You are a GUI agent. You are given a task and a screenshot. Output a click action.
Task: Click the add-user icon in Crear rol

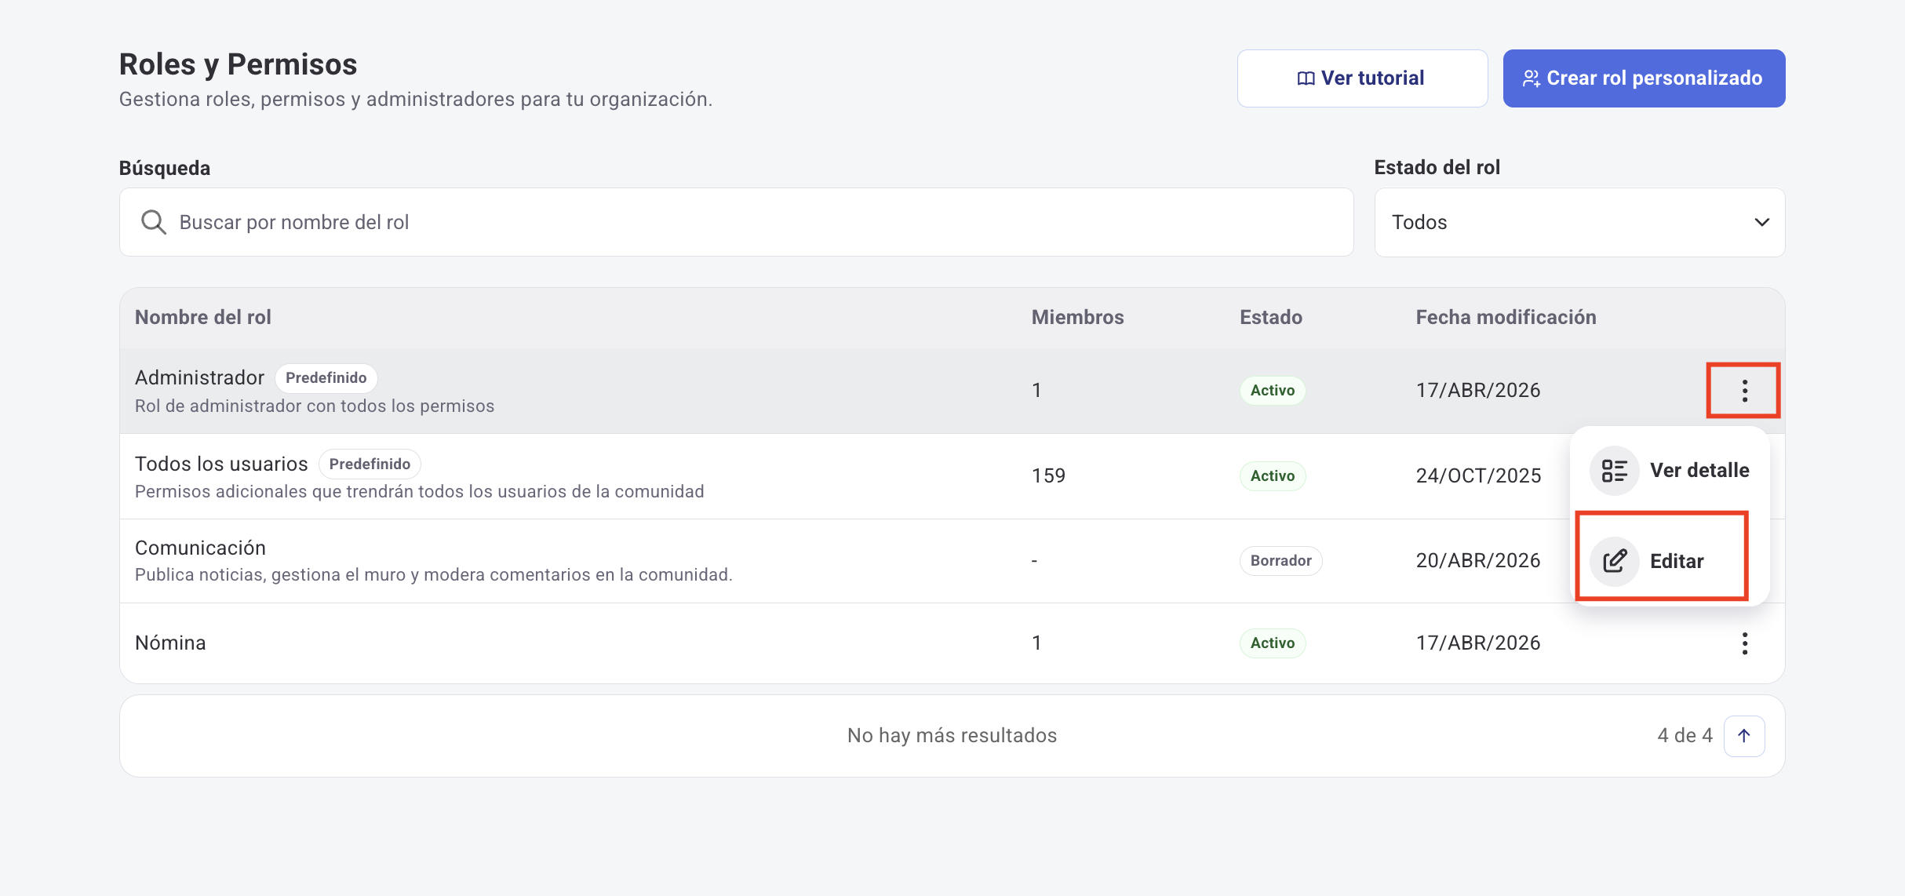[1531, 78]
